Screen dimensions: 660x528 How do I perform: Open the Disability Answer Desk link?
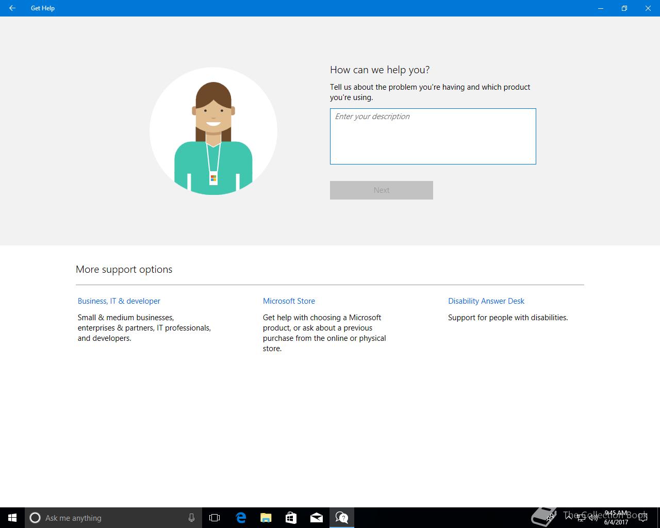[486, 301]
